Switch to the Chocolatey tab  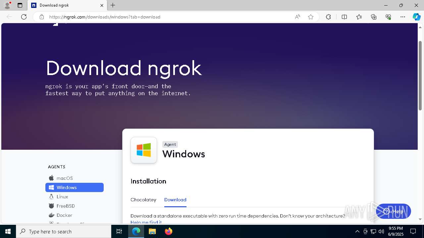coord(143,200)
